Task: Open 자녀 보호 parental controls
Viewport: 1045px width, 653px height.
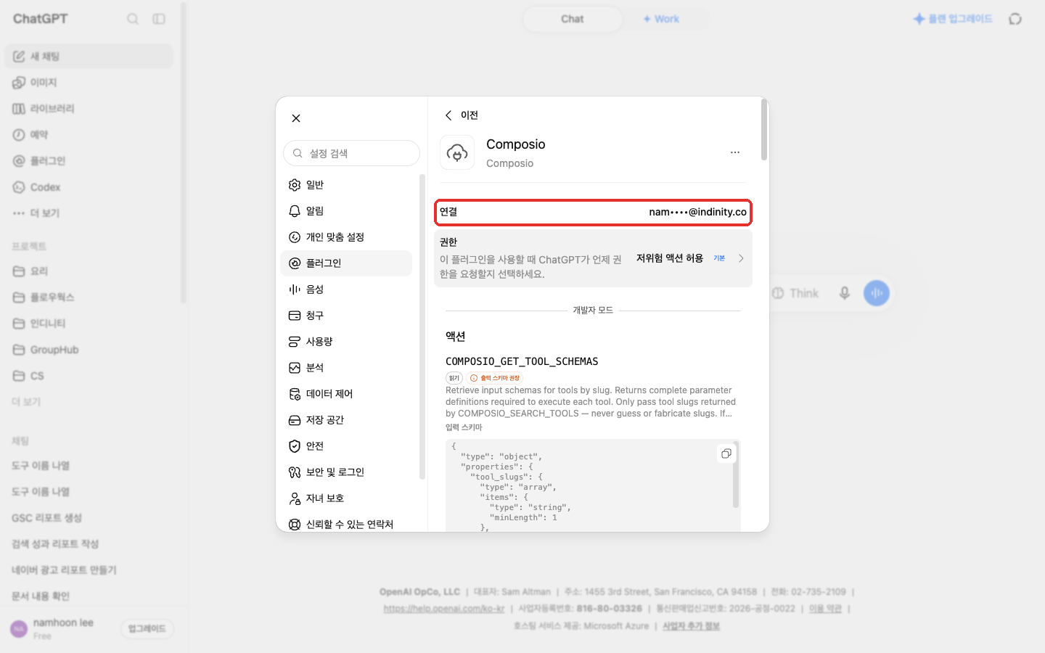Action: click(346, 498)
